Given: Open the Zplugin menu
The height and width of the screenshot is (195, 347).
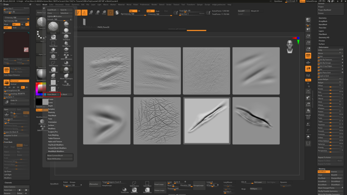Looking at the screenshot, I should pyautogui.click(x=200, y=5).
